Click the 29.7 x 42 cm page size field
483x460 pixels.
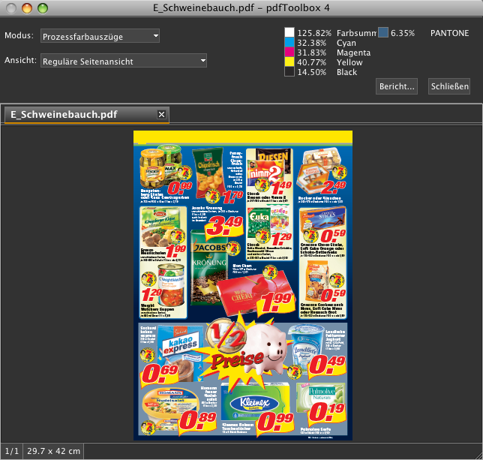pyautogui.click(x=52, y=452)
